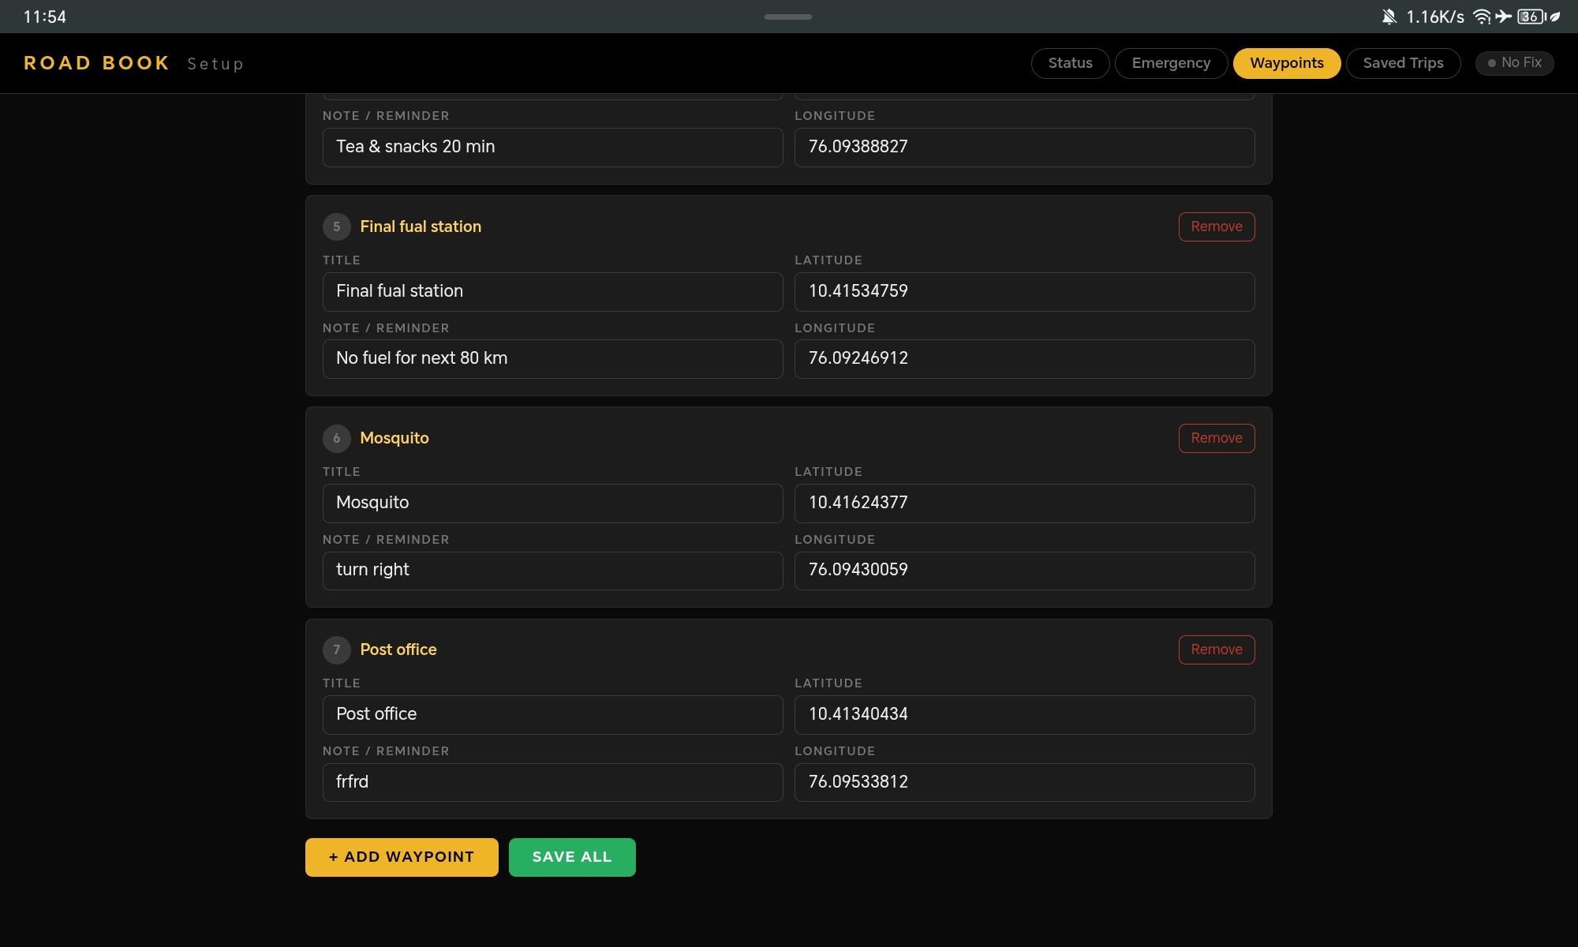Switch to the Emergency tab
Screen dimensions: 1578x947
1171,63
